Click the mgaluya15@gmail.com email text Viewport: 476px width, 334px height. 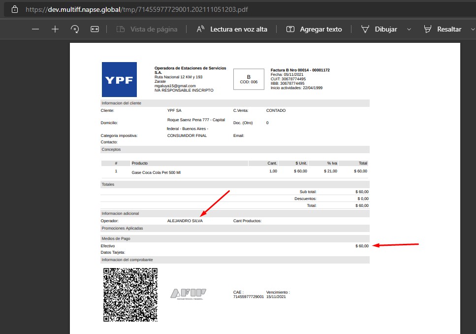pyautogui.click(x=175, y=86)
